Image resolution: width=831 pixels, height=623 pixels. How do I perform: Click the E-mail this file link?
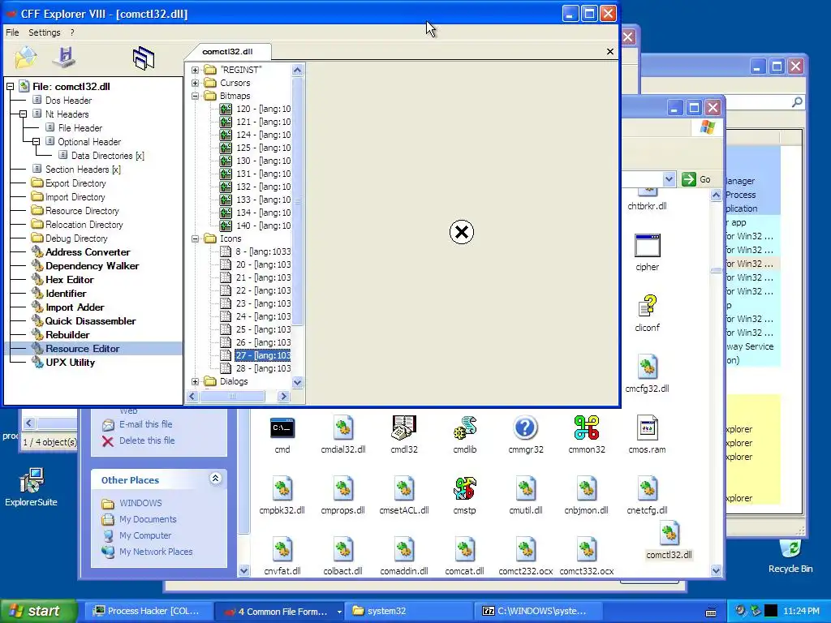coord(145,423)
